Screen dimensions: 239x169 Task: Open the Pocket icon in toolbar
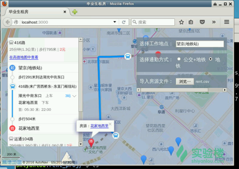(202, 22)
